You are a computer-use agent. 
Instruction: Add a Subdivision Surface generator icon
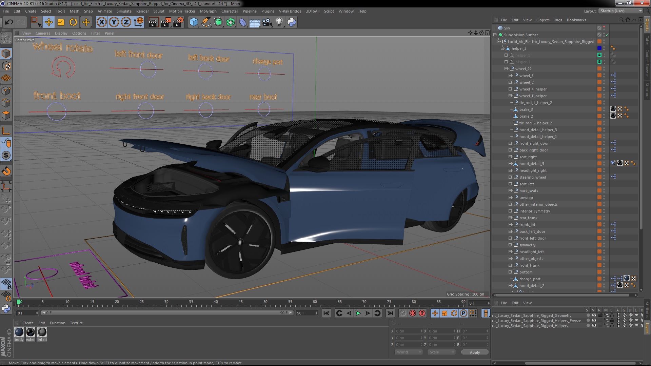coord(218,22)
